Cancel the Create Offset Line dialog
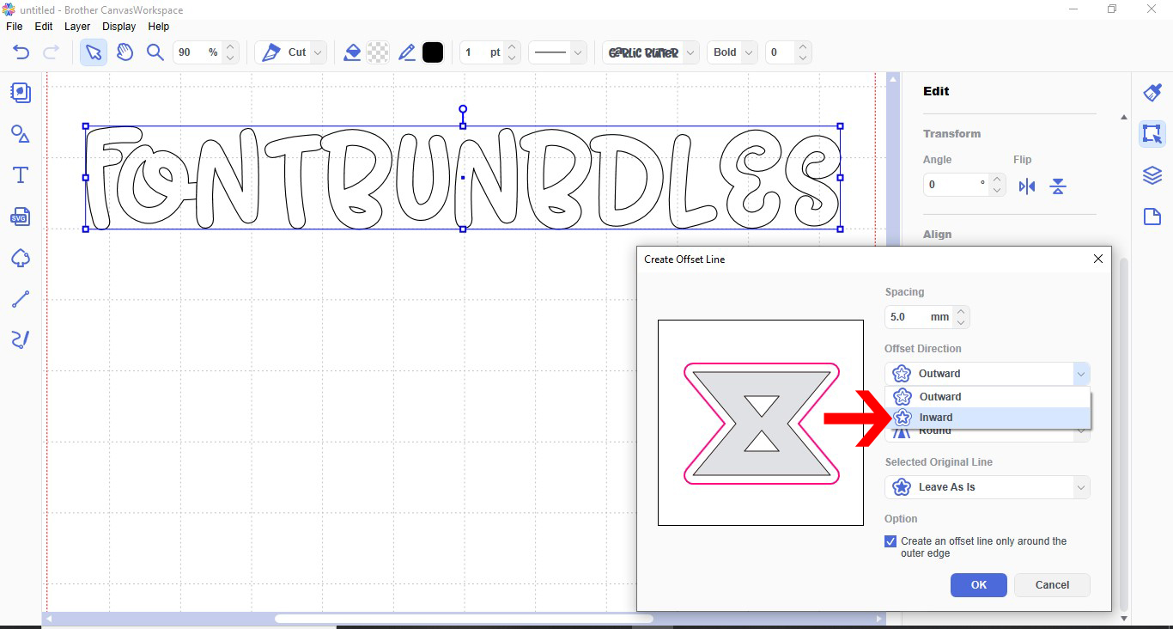The image size is (1173, 629). pos(1052,585)
